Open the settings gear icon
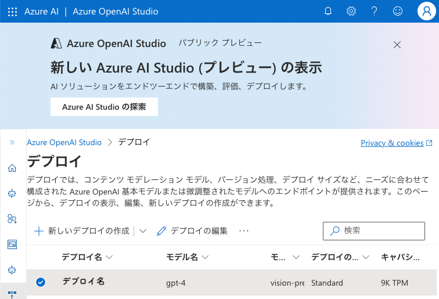This screenshot has height=299, width=439. coord(351,11)
